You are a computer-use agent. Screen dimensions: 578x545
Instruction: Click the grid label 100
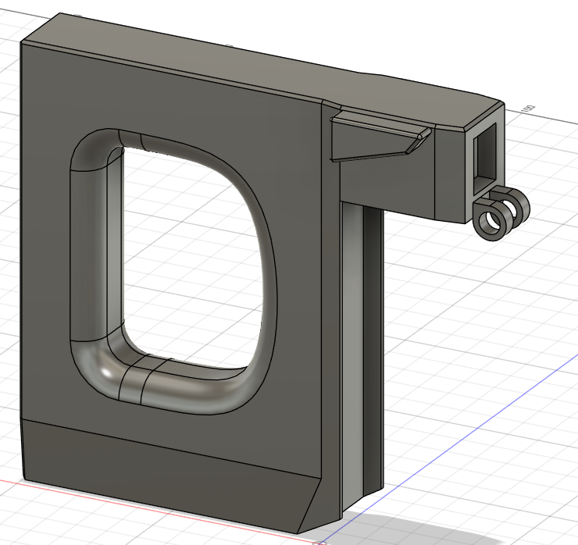point(528,109)
